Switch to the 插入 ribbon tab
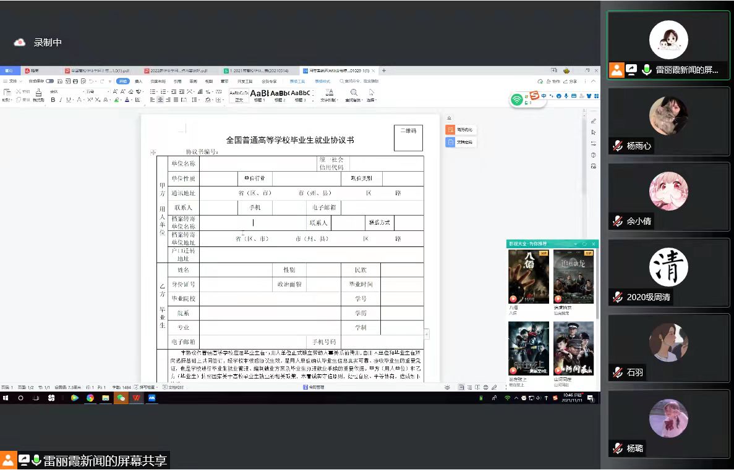 point(139,81)
